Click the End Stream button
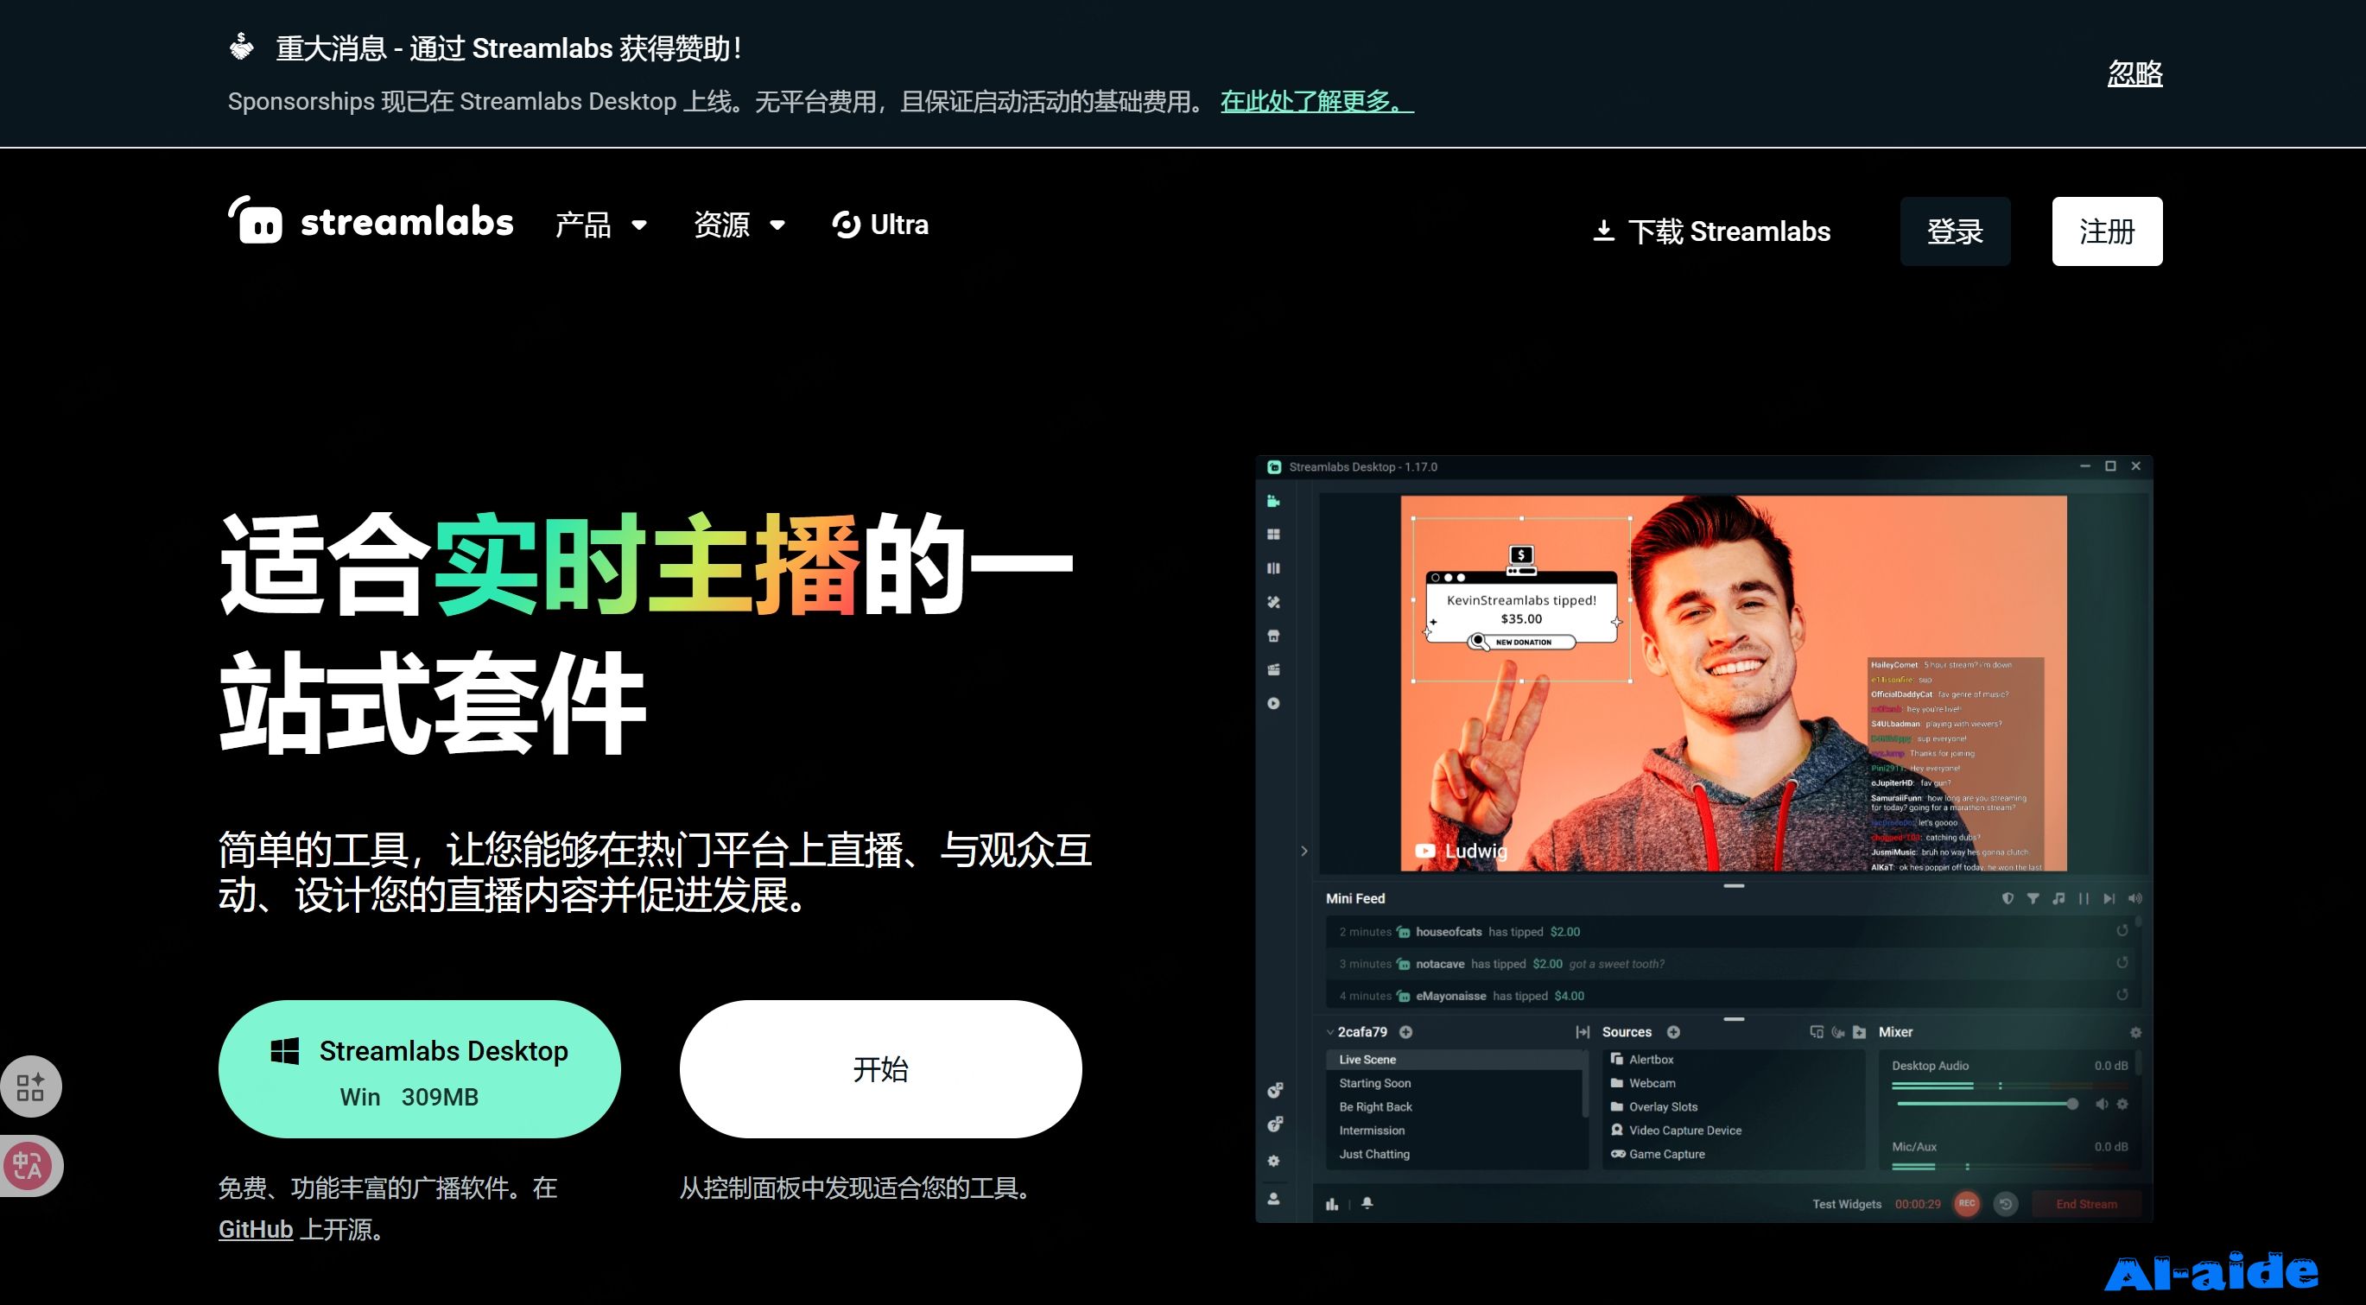The width and height of the screenshot is (2366, 1305). click(2087, 1204)
